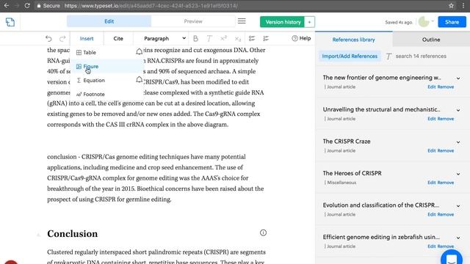470x264 pixels.
Task: Click the info icon beside Conclusion heading
Action: pos(263,232)
